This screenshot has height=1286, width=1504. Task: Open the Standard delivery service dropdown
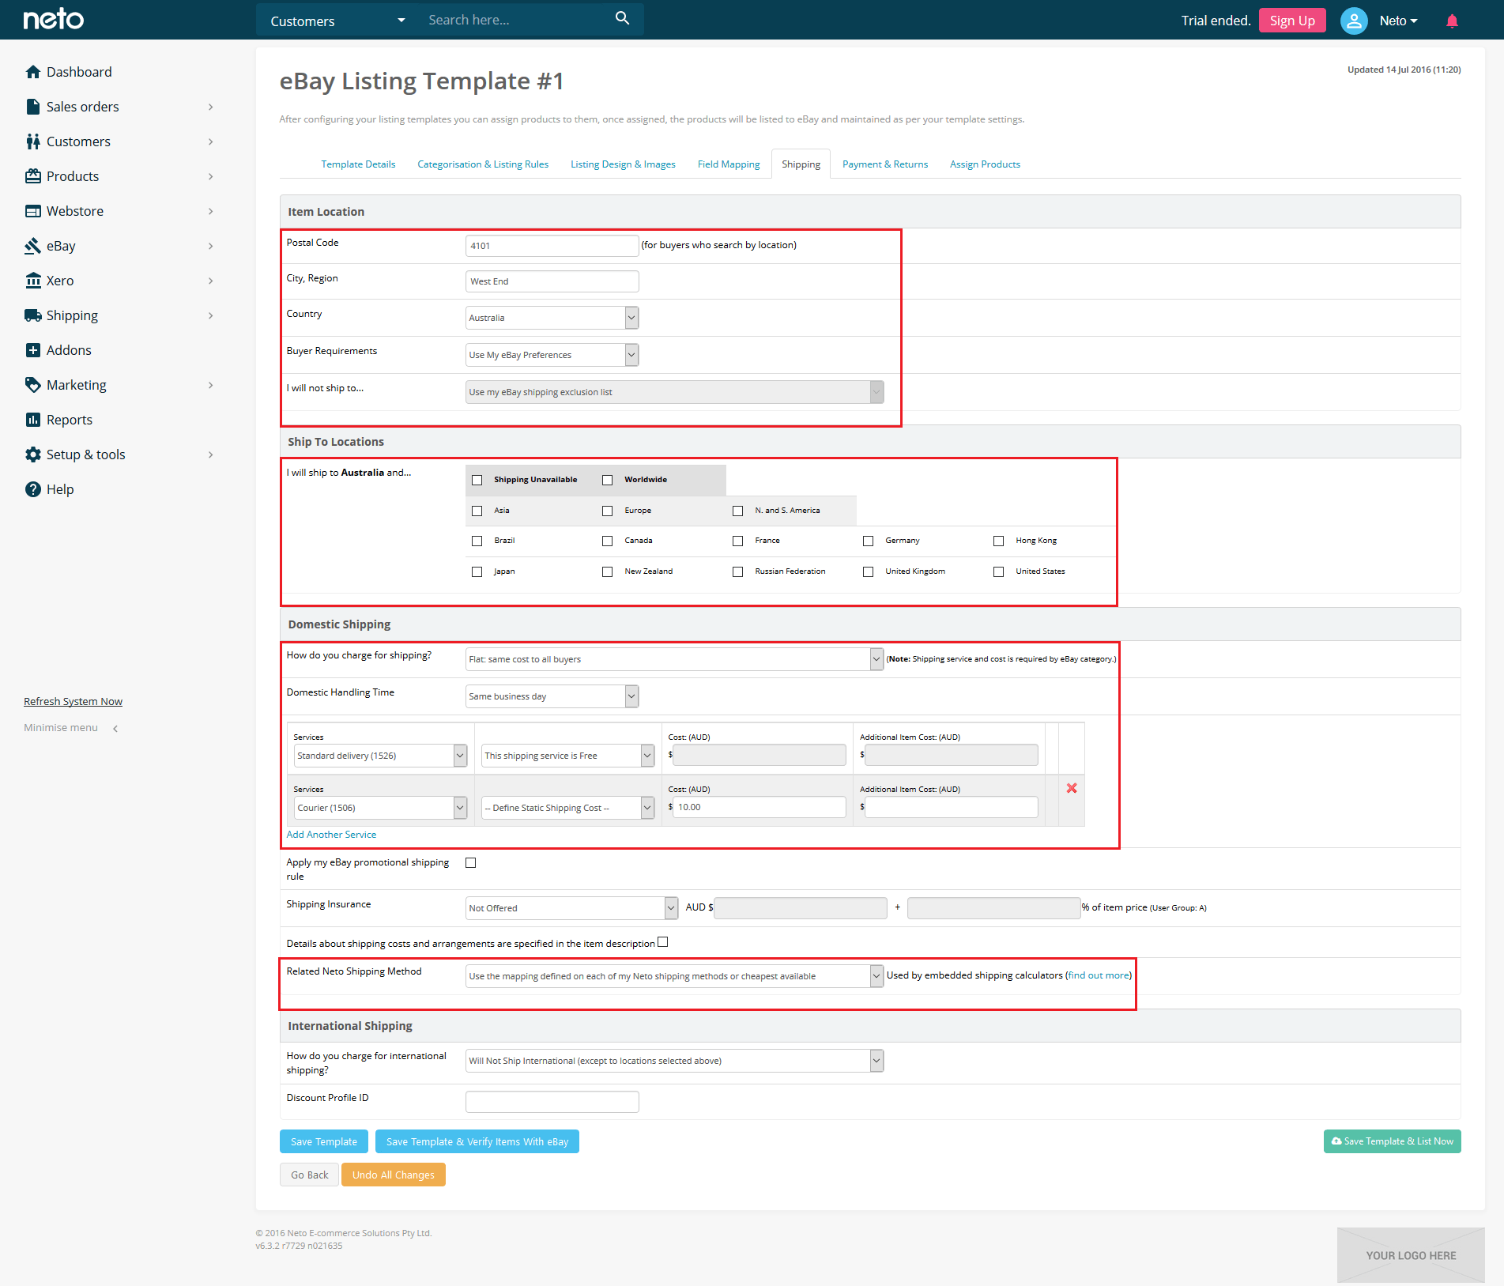click(x=380, y=756)
